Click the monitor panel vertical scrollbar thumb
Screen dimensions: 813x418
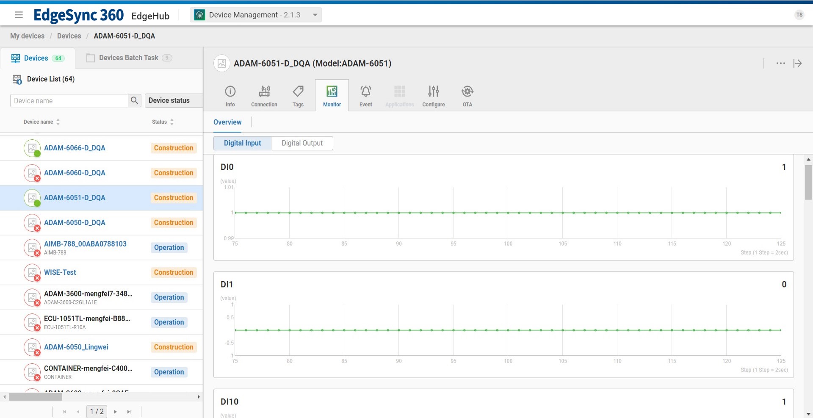pos(808,182)
